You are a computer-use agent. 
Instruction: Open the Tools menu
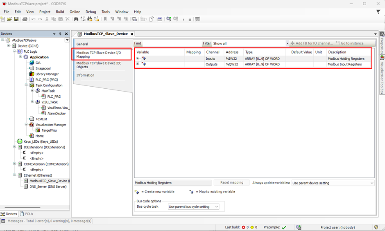[x=106, y=12]
